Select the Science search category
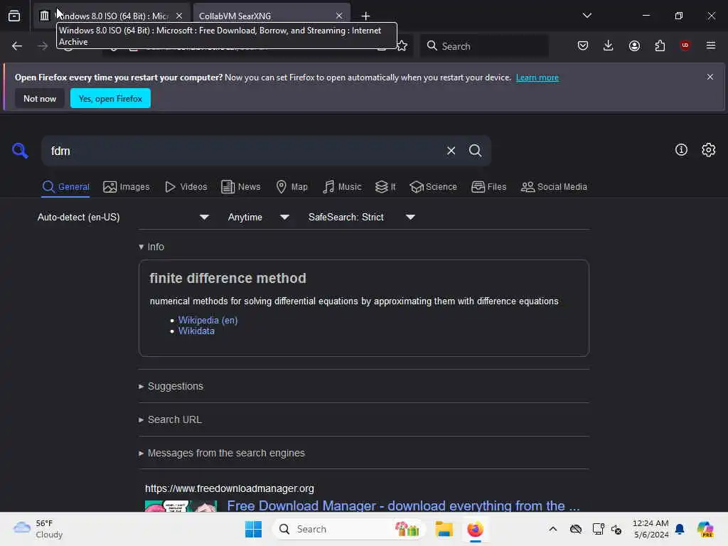728x546 pixels. 433,187
